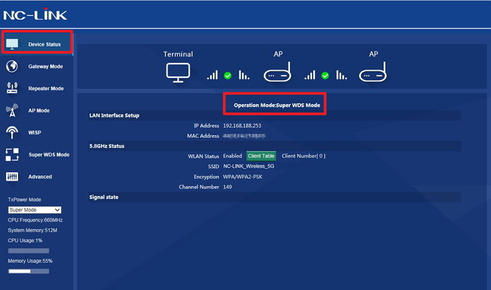Click the Memory Usage progress bar

coord(29,271)
